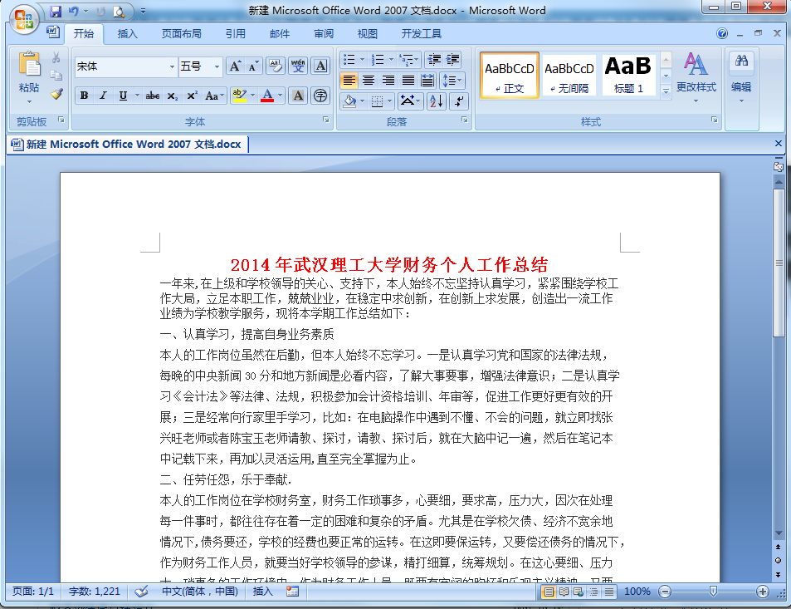
Task: Shrink font size with the small A button
Action: click(x=252, y=66)
